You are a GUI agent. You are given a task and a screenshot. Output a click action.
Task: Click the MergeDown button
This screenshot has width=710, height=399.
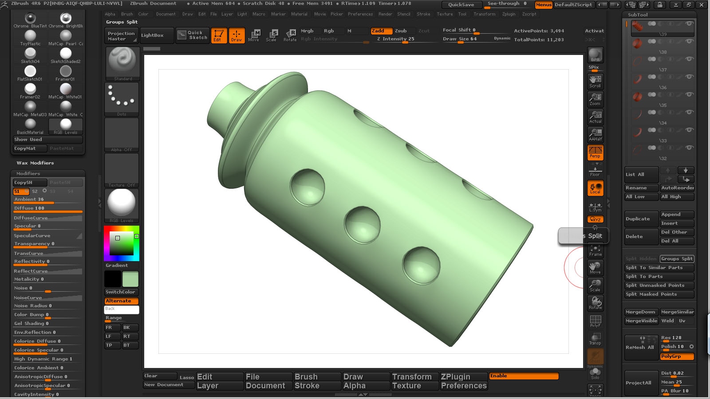[641, 312]
